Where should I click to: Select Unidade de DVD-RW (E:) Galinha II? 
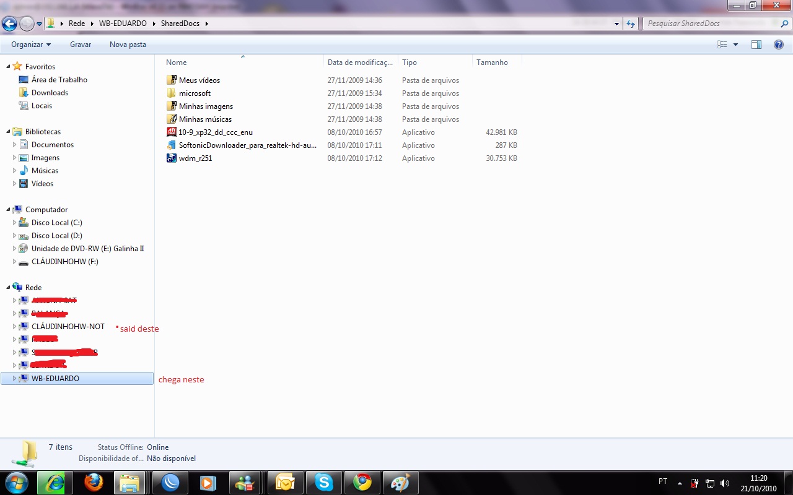coord(87,249)
